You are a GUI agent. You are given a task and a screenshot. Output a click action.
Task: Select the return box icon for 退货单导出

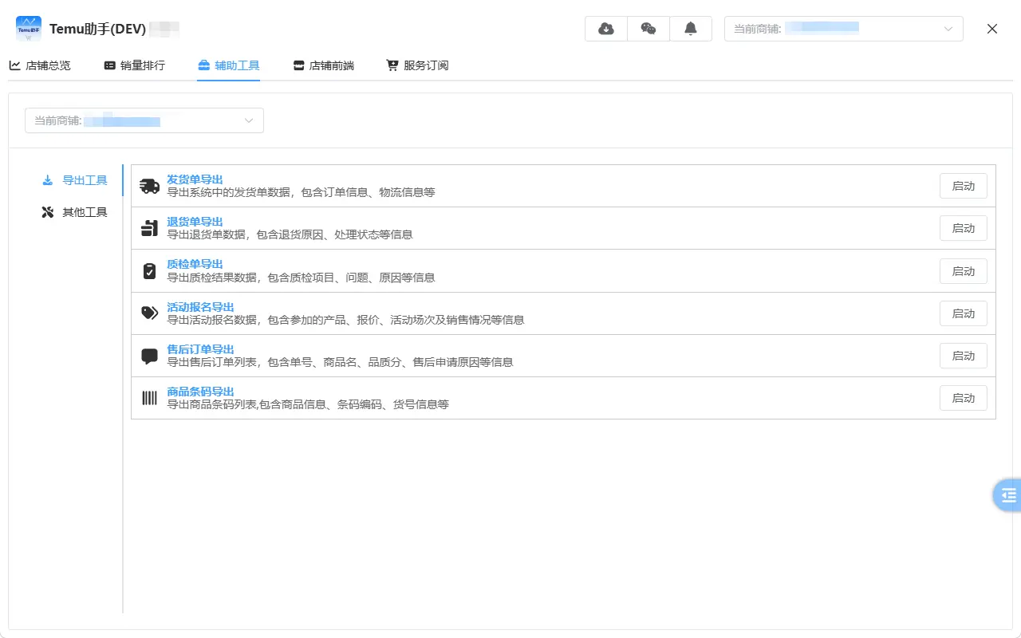pos(148,228)
